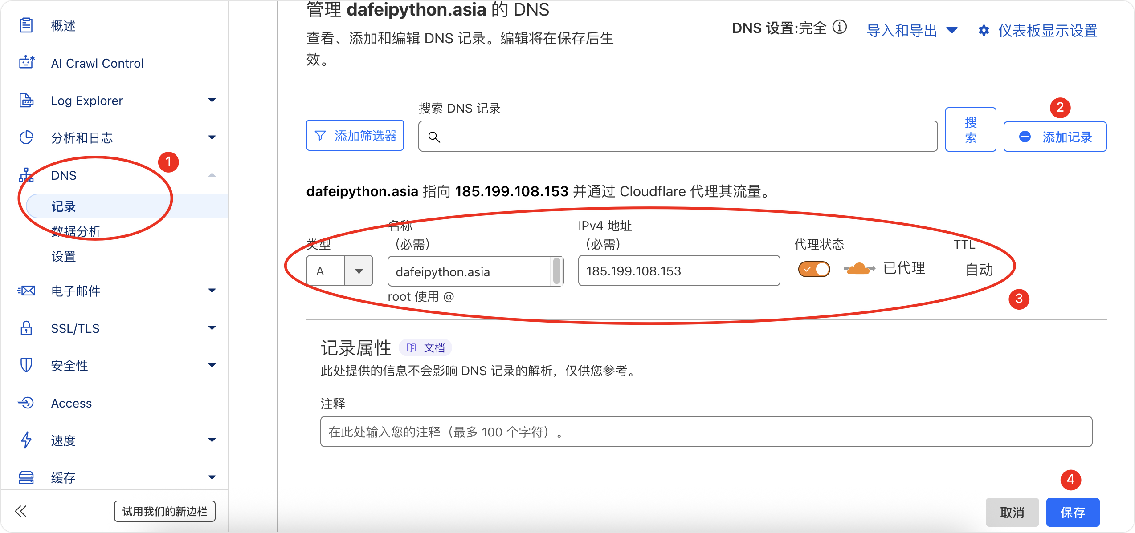Viewport: 1135px width, 533px height.
Task: Collapse the sidebar with double-chevron icon
Action: pyautogui.click(x=20, y=511)
